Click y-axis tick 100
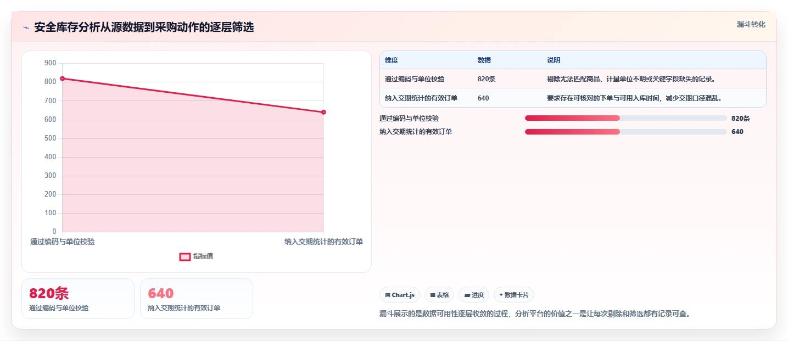The image size is (788, 341). [x=51, y=213]
